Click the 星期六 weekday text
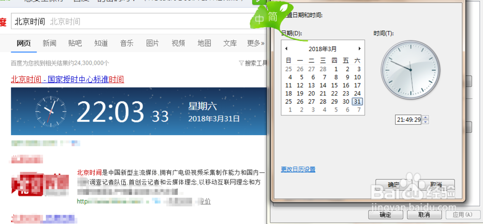The height and width of the screenshot is (224, 483). [203, 107]
